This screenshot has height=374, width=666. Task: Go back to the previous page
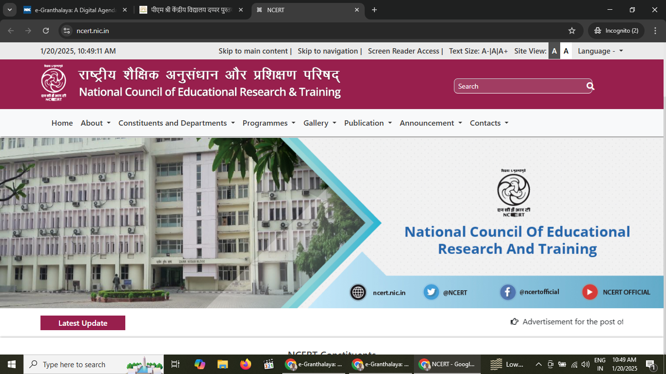coord(11,31)
